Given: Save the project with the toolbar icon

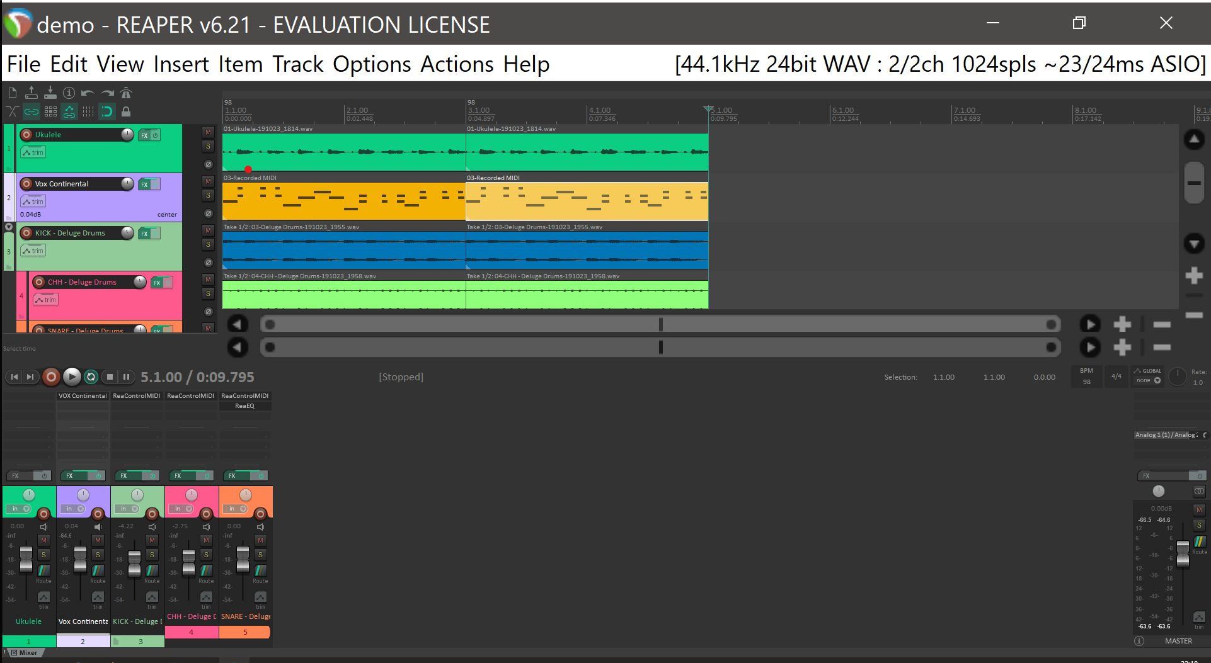Looking at the screenshot, I should pos(50,93).
